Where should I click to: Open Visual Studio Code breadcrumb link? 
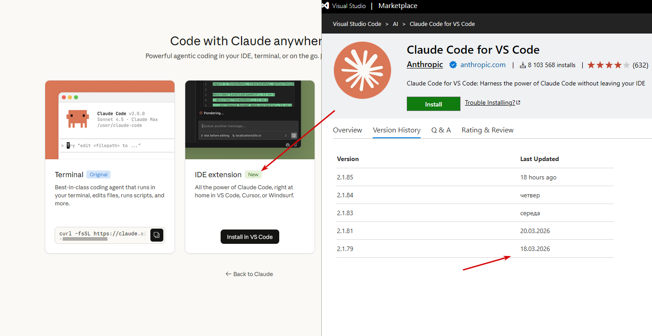tap(357, 24)
